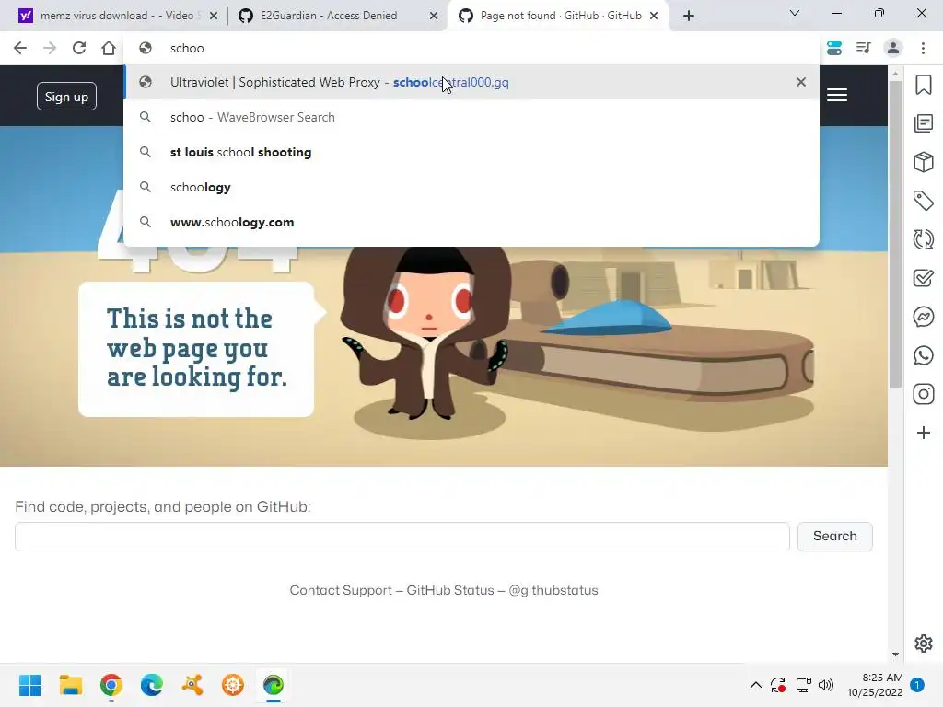
Task: Open the browser three-dot menu
Action: pos(923,48)
